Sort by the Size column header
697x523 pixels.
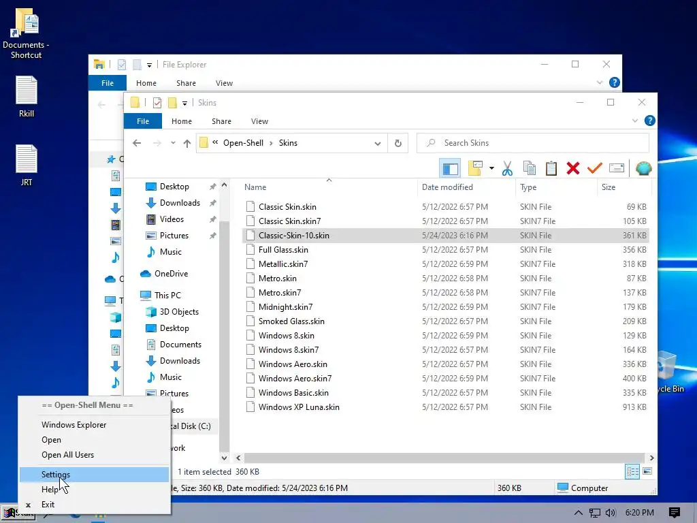pyautogui.click(x=624, y=187)
